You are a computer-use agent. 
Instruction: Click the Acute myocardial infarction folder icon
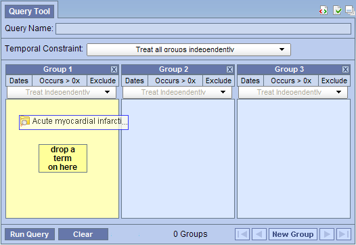(x=25, y=121)
